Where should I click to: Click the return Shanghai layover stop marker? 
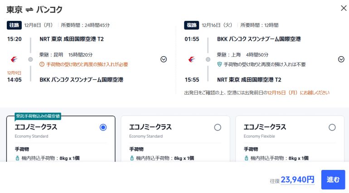click(x=208, y=59)
